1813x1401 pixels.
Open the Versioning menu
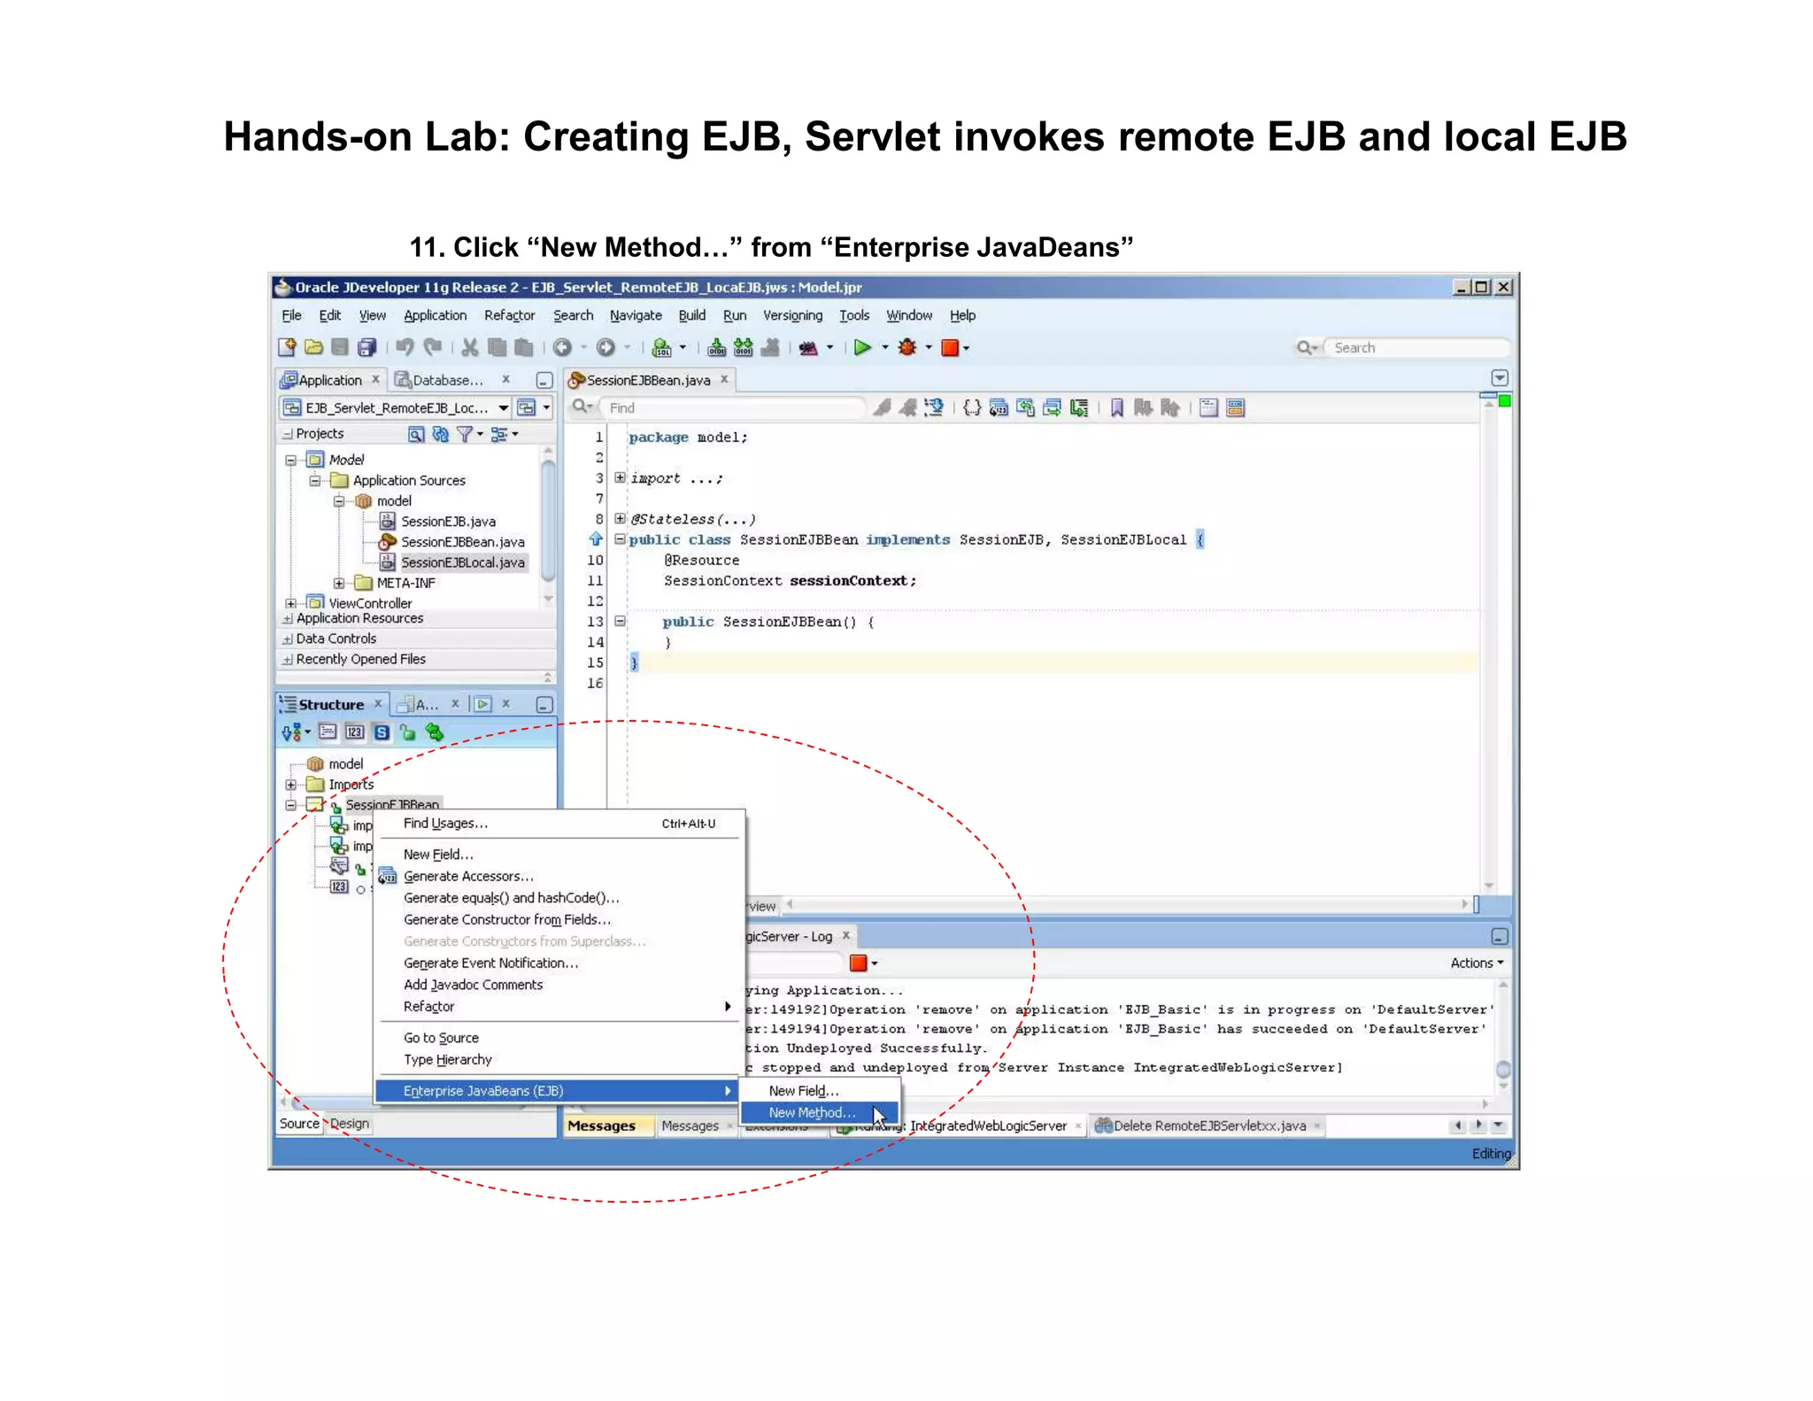792,316
